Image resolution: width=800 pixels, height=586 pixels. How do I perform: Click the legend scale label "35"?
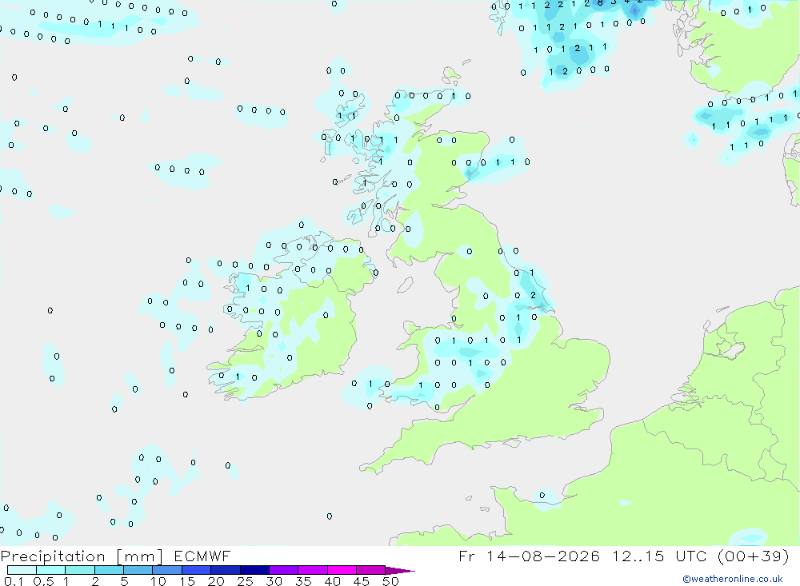pyautogui.click(x=303, y=581)
